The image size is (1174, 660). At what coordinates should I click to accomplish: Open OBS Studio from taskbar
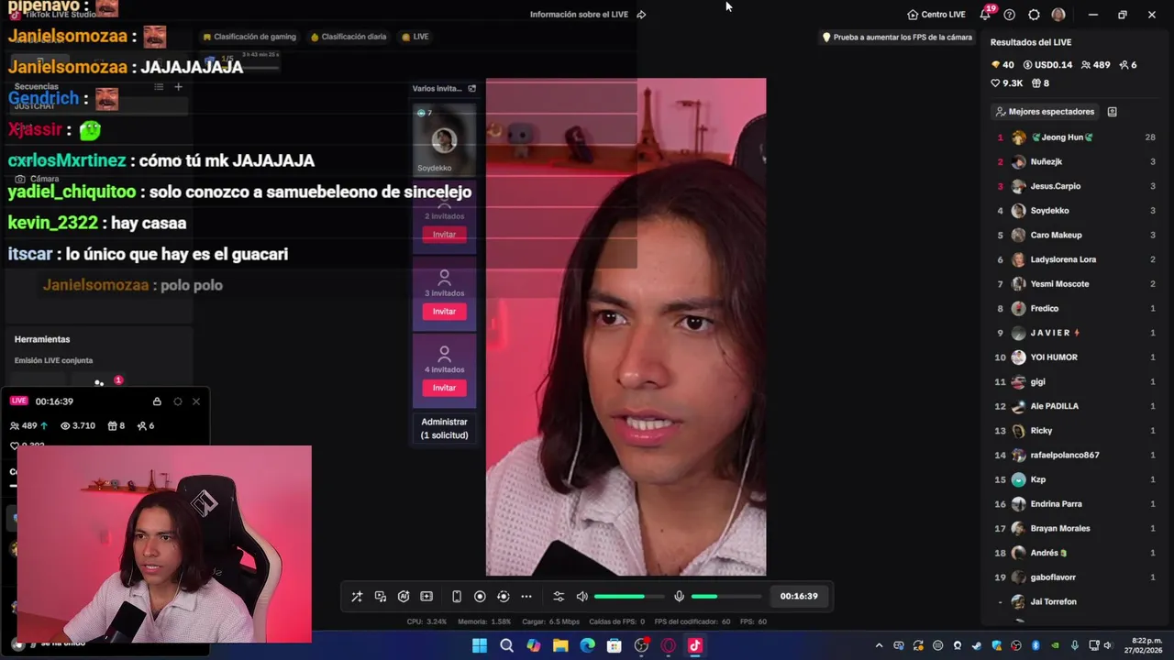641,645
